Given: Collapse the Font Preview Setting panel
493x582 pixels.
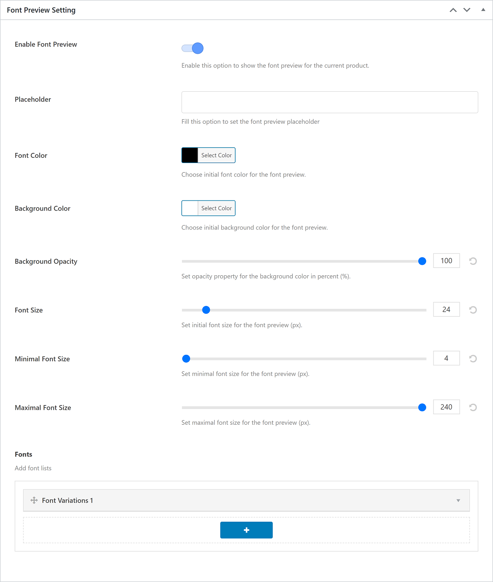Looking at the screenshot, I should (x=483, y=10).
